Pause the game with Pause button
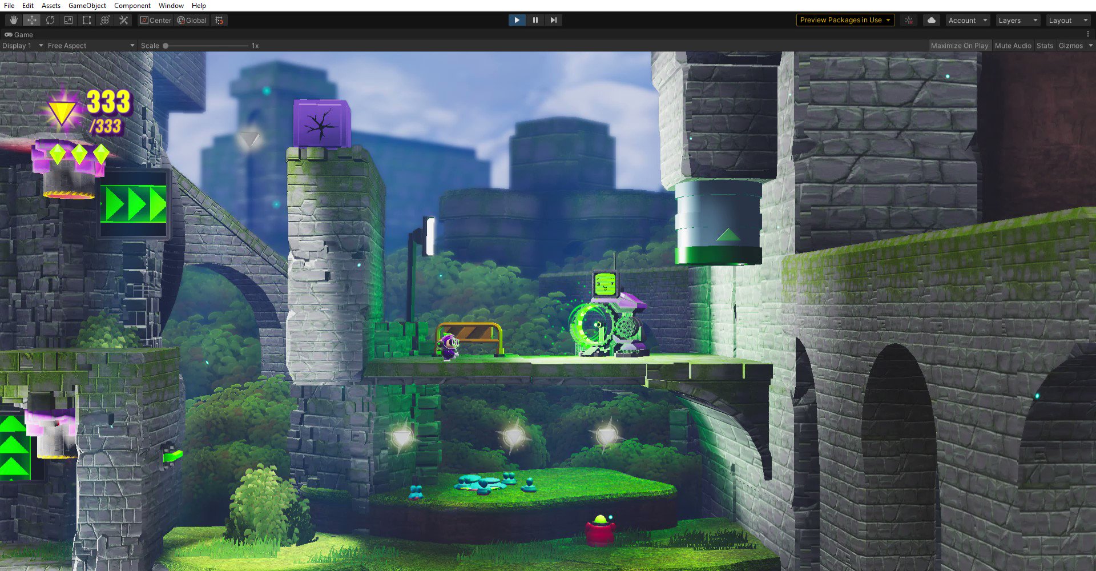The width and height of the screenshot is (1096, 571). [x=535, y=20]
